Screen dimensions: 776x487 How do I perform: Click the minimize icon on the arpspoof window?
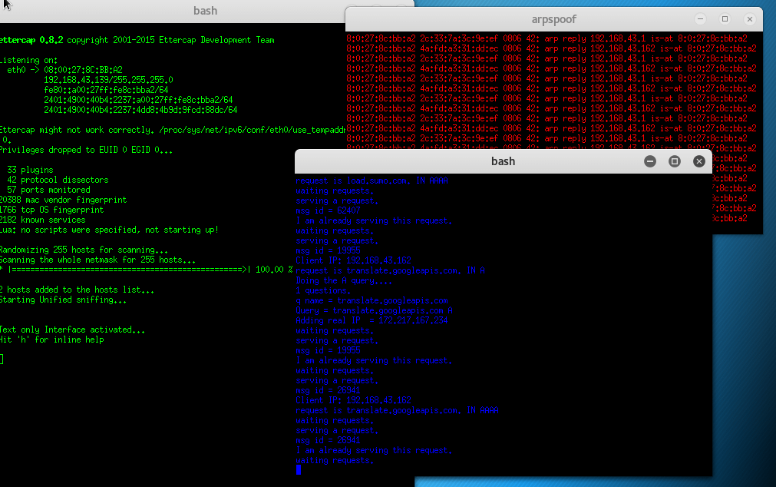(698, 18)
